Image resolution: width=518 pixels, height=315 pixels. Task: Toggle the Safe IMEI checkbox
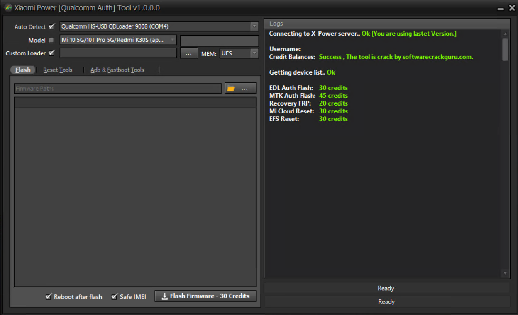tap(115, 297)
